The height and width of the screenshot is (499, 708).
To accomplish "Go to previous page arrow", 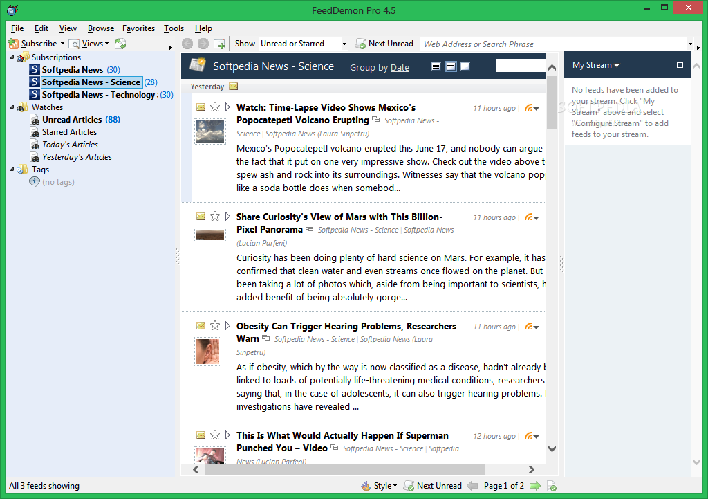I will coord(472,486).
